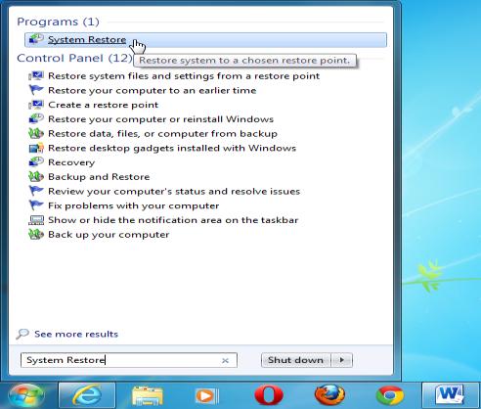
Task: Click the Windows Start orb
Action: tap(26, 395)
